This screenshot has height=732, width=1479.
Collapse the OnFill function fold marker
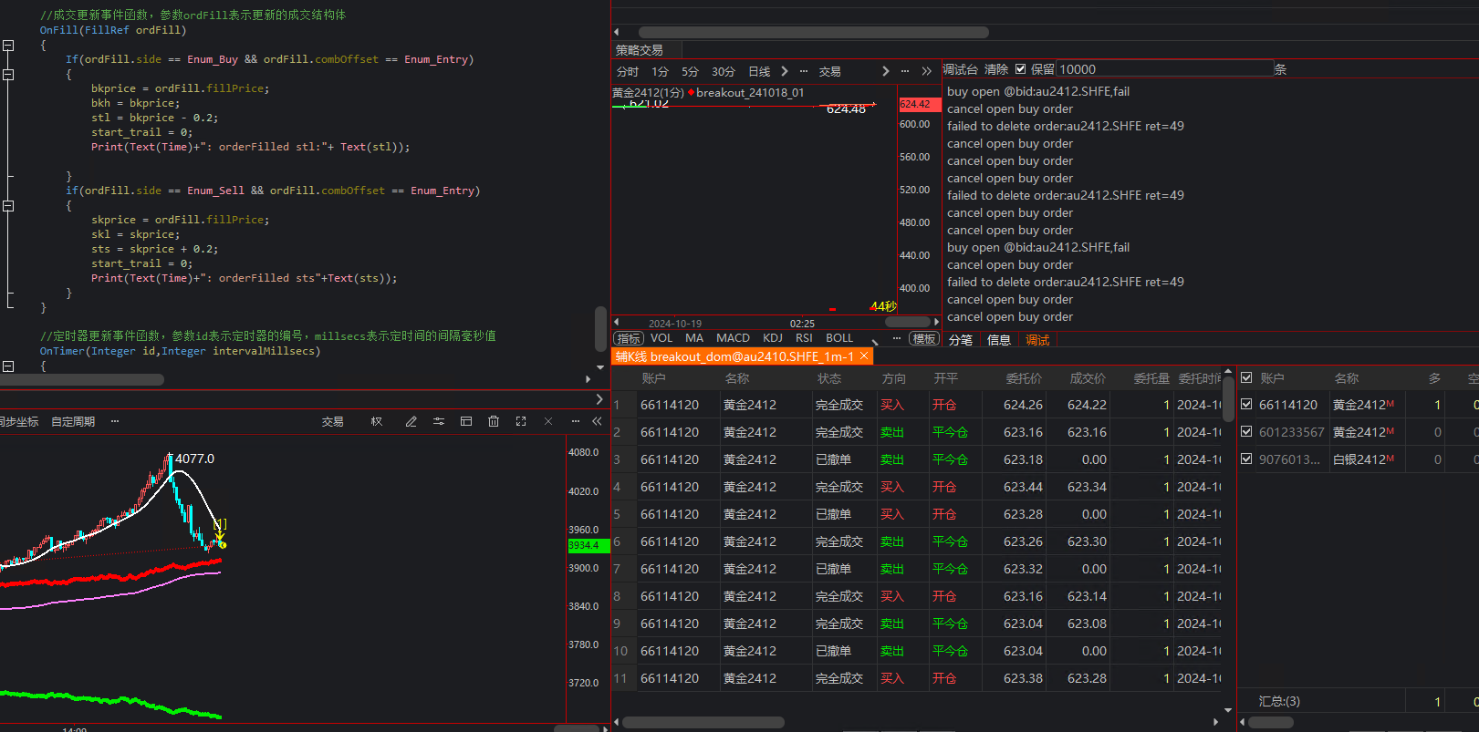point(8,45)
